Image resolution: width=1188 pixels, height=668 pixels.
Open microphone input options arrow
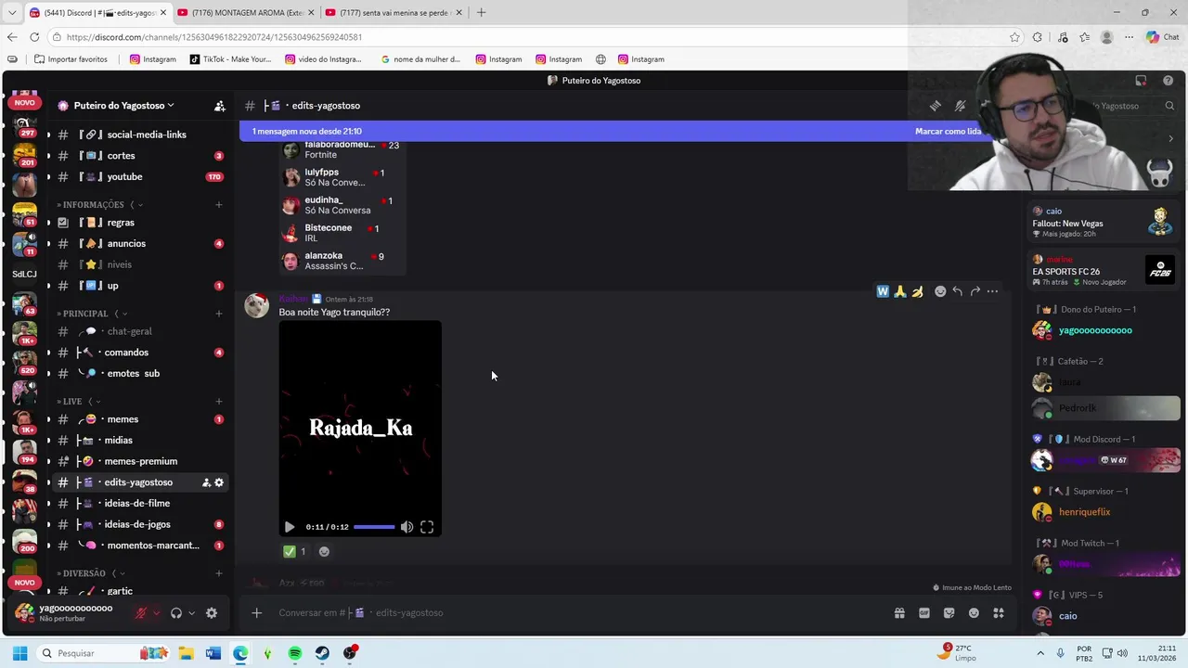(x=156, y=613)
